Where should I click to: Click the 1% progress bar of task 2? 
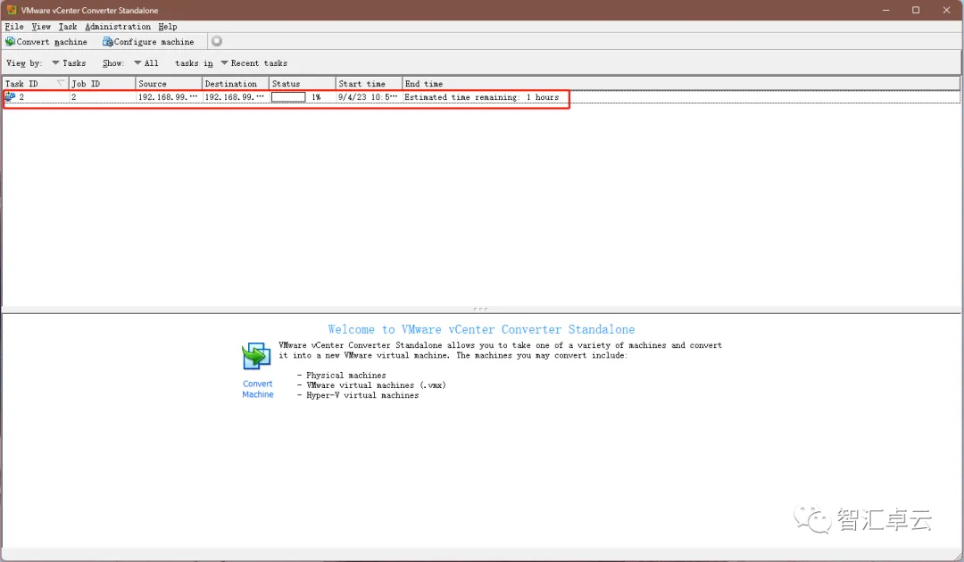[x=288, y=97]
